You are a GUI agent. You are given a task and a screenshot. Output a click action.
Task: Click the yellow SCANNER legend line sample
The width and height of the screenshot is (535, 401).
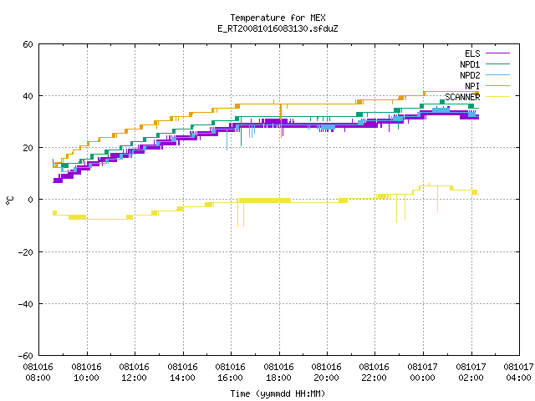(497, 97)
